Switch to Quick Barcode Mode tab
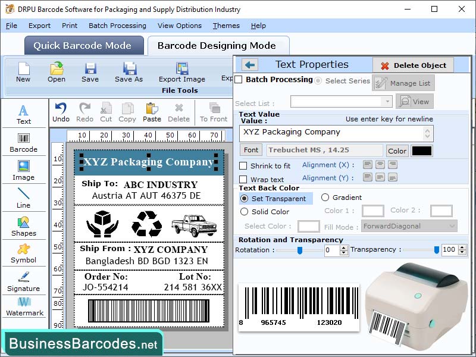 [x=83, y=45]
